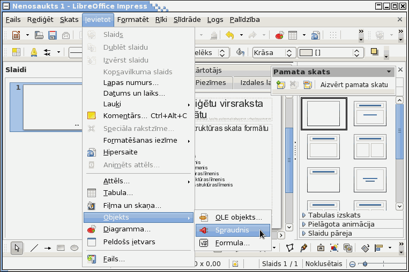This screenshot has width=409, height=272.
Task: Click the Alignment icon in drawing toolbar
Action: click(x=378, y=248)
